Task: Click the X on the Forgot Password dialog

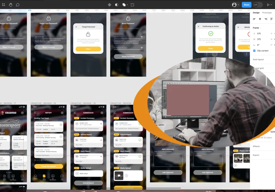Action: (x=76, y=27)
